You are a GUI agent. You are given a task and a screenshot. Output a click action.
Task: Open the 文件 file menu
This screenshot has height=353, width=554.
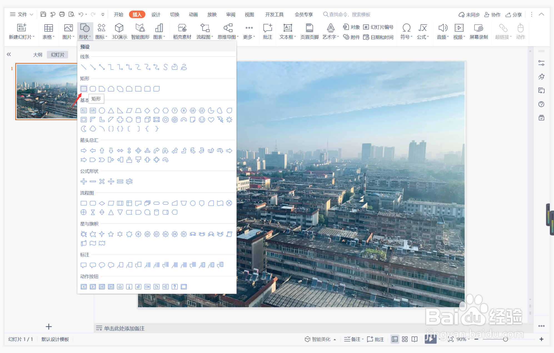point(22,14)
